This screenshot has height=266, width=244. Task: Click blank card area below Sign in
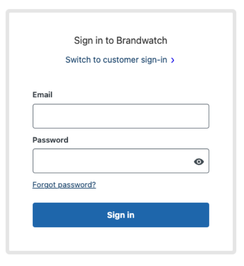point(121,239)
